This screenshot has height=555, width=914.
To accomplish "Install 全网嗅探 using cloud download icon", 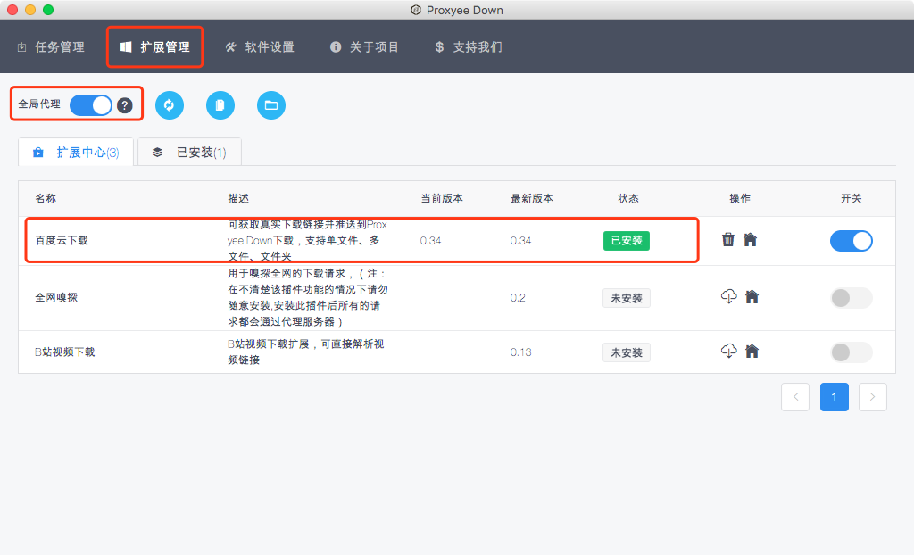I will 728,296.
